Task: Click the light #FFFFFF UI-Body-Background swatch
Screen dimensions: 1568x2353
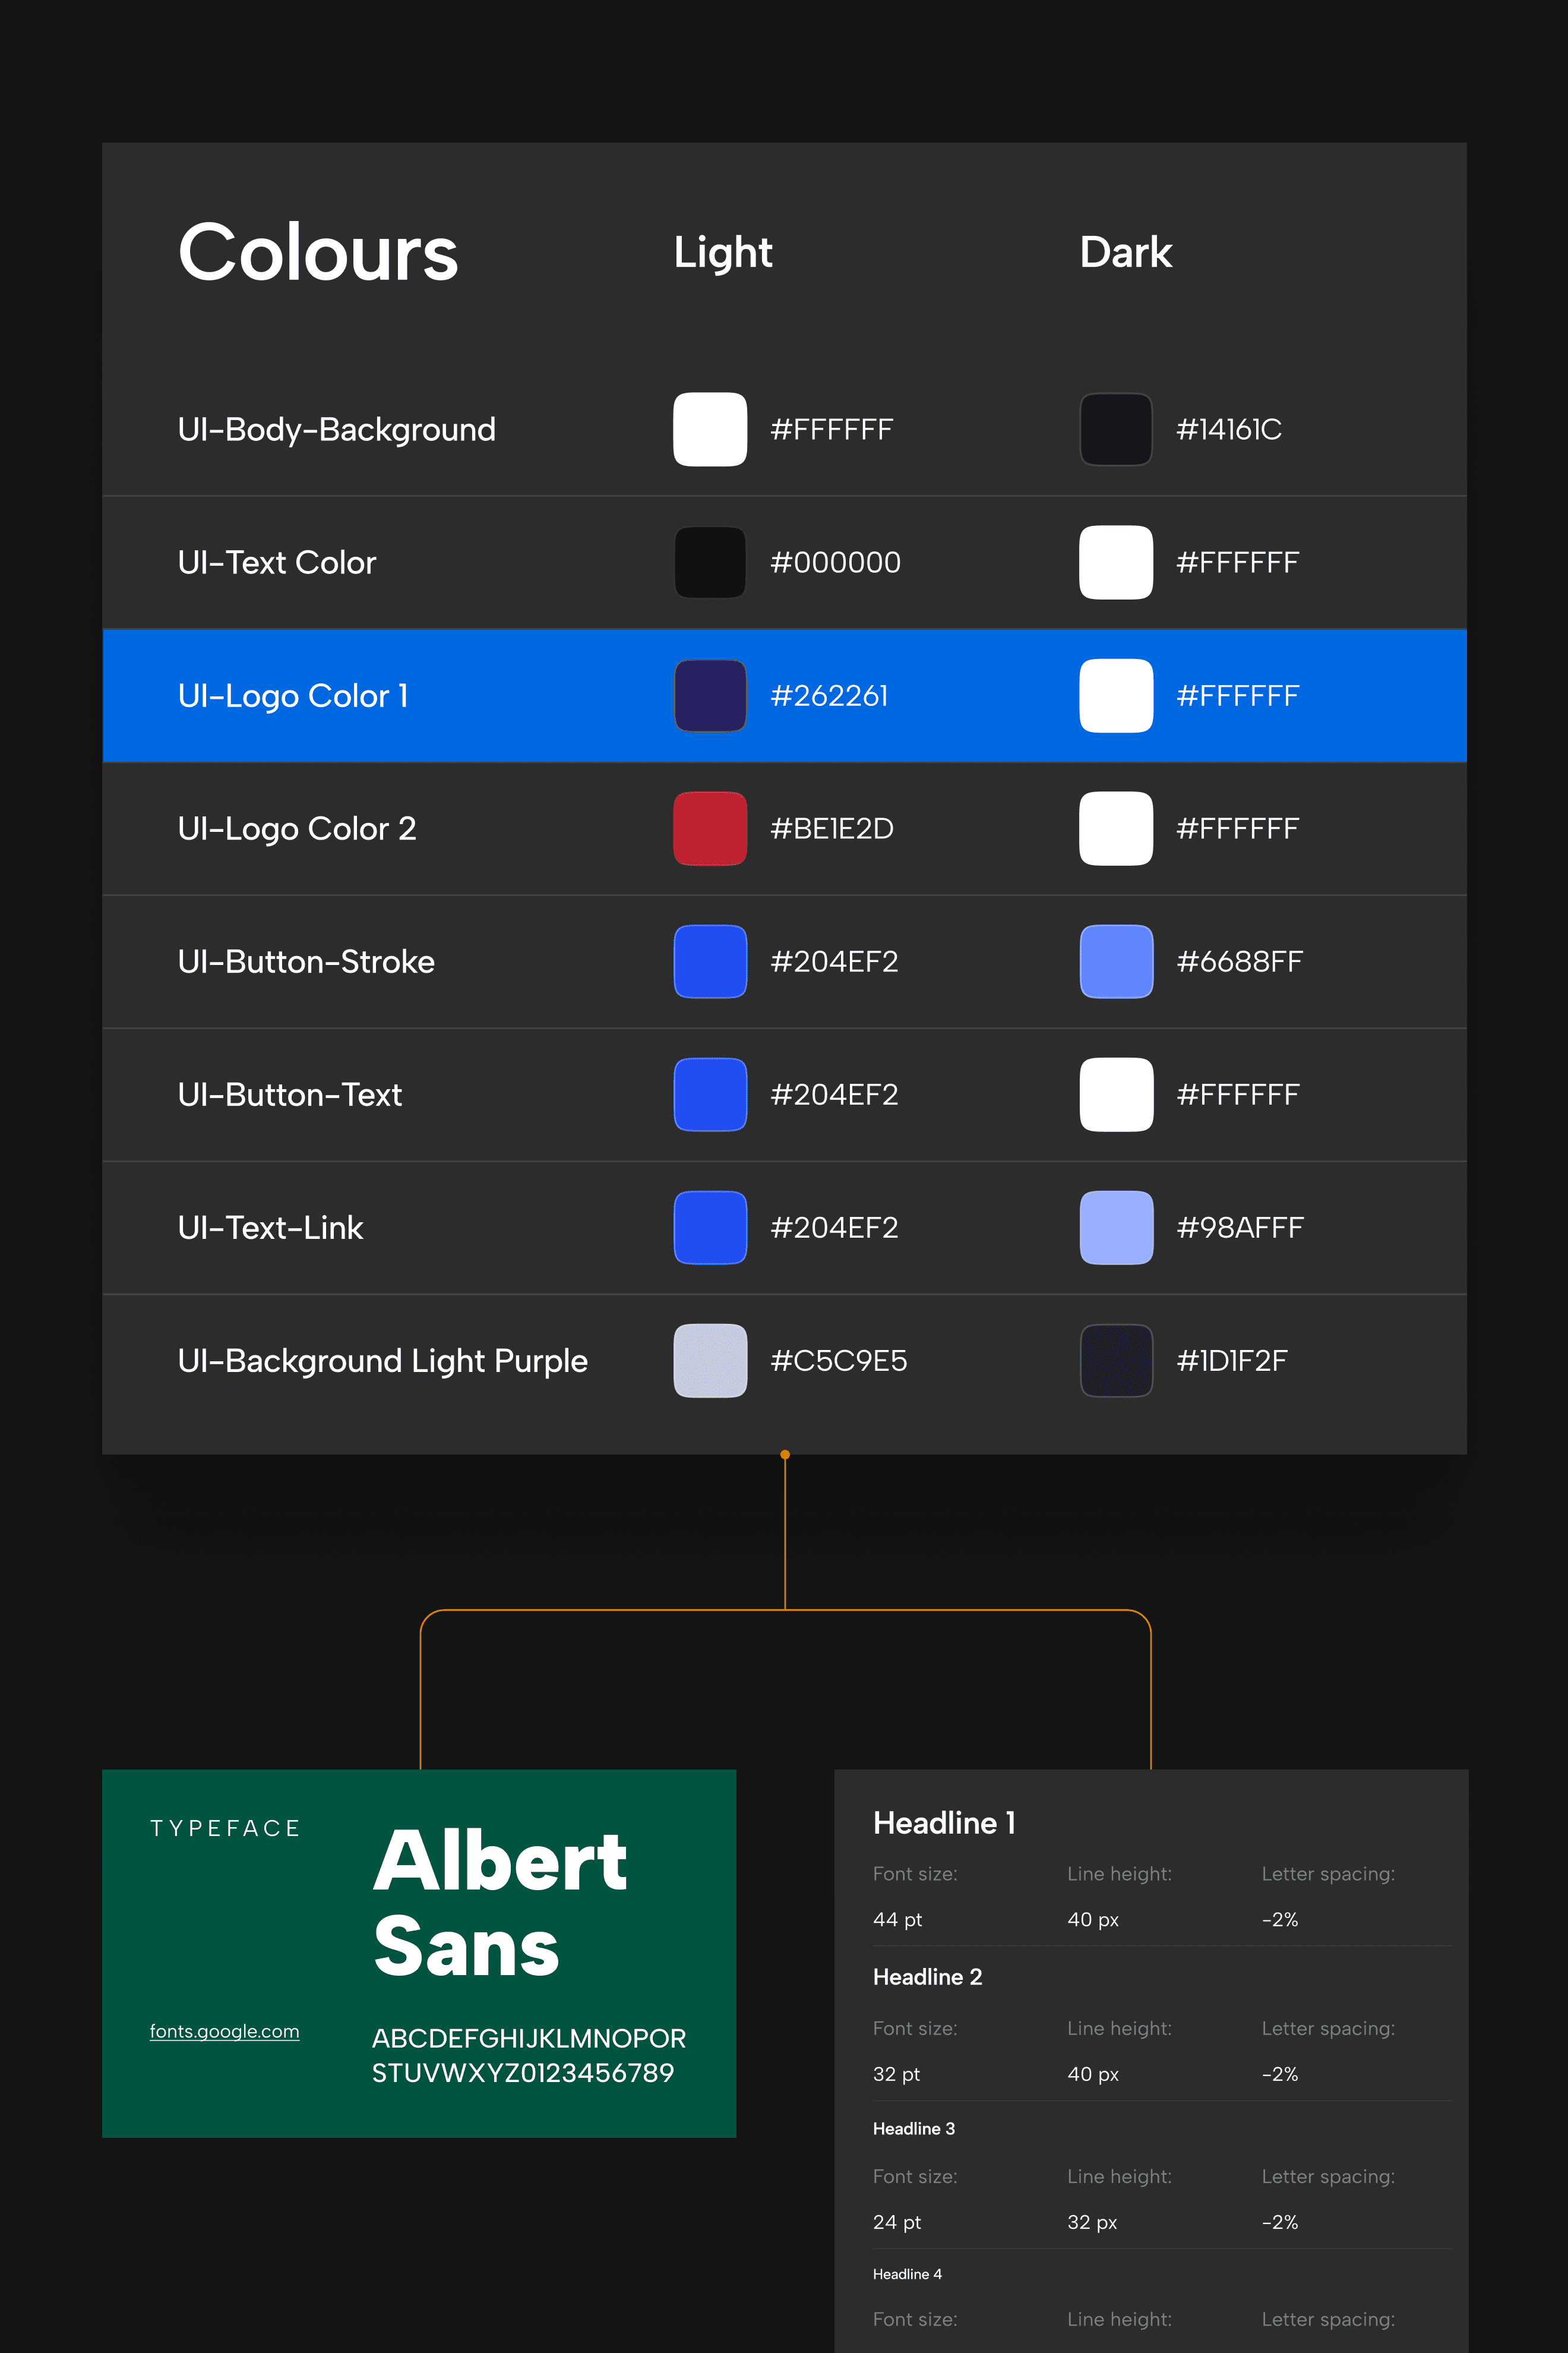Action: [x=710, y=429]
